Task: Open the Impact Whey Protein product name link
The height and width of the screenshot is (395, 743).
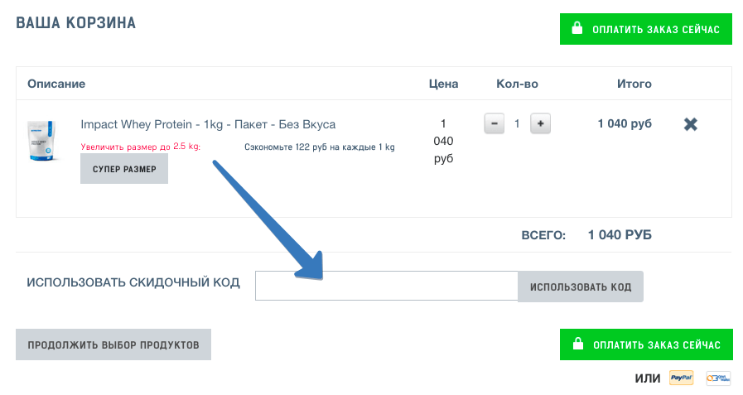Action: 208,124
